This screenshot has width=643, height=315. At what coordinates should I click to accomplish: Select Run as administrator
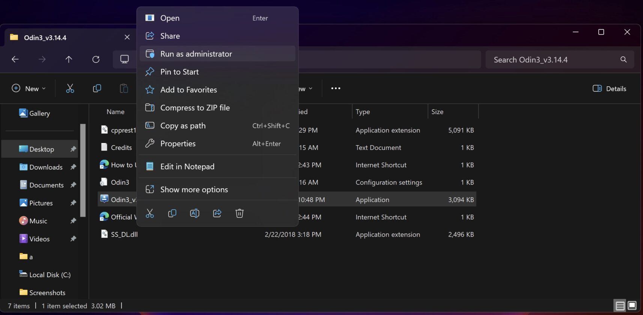pyautogui.click(x=196, y=54)
